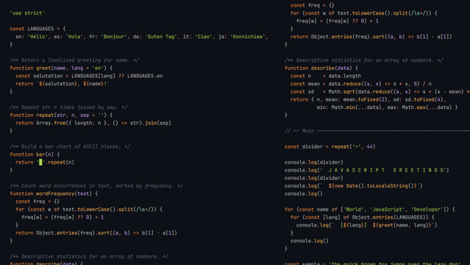Click the 'const salutation' line
This screenshot has height=265, width=470.
89,76
